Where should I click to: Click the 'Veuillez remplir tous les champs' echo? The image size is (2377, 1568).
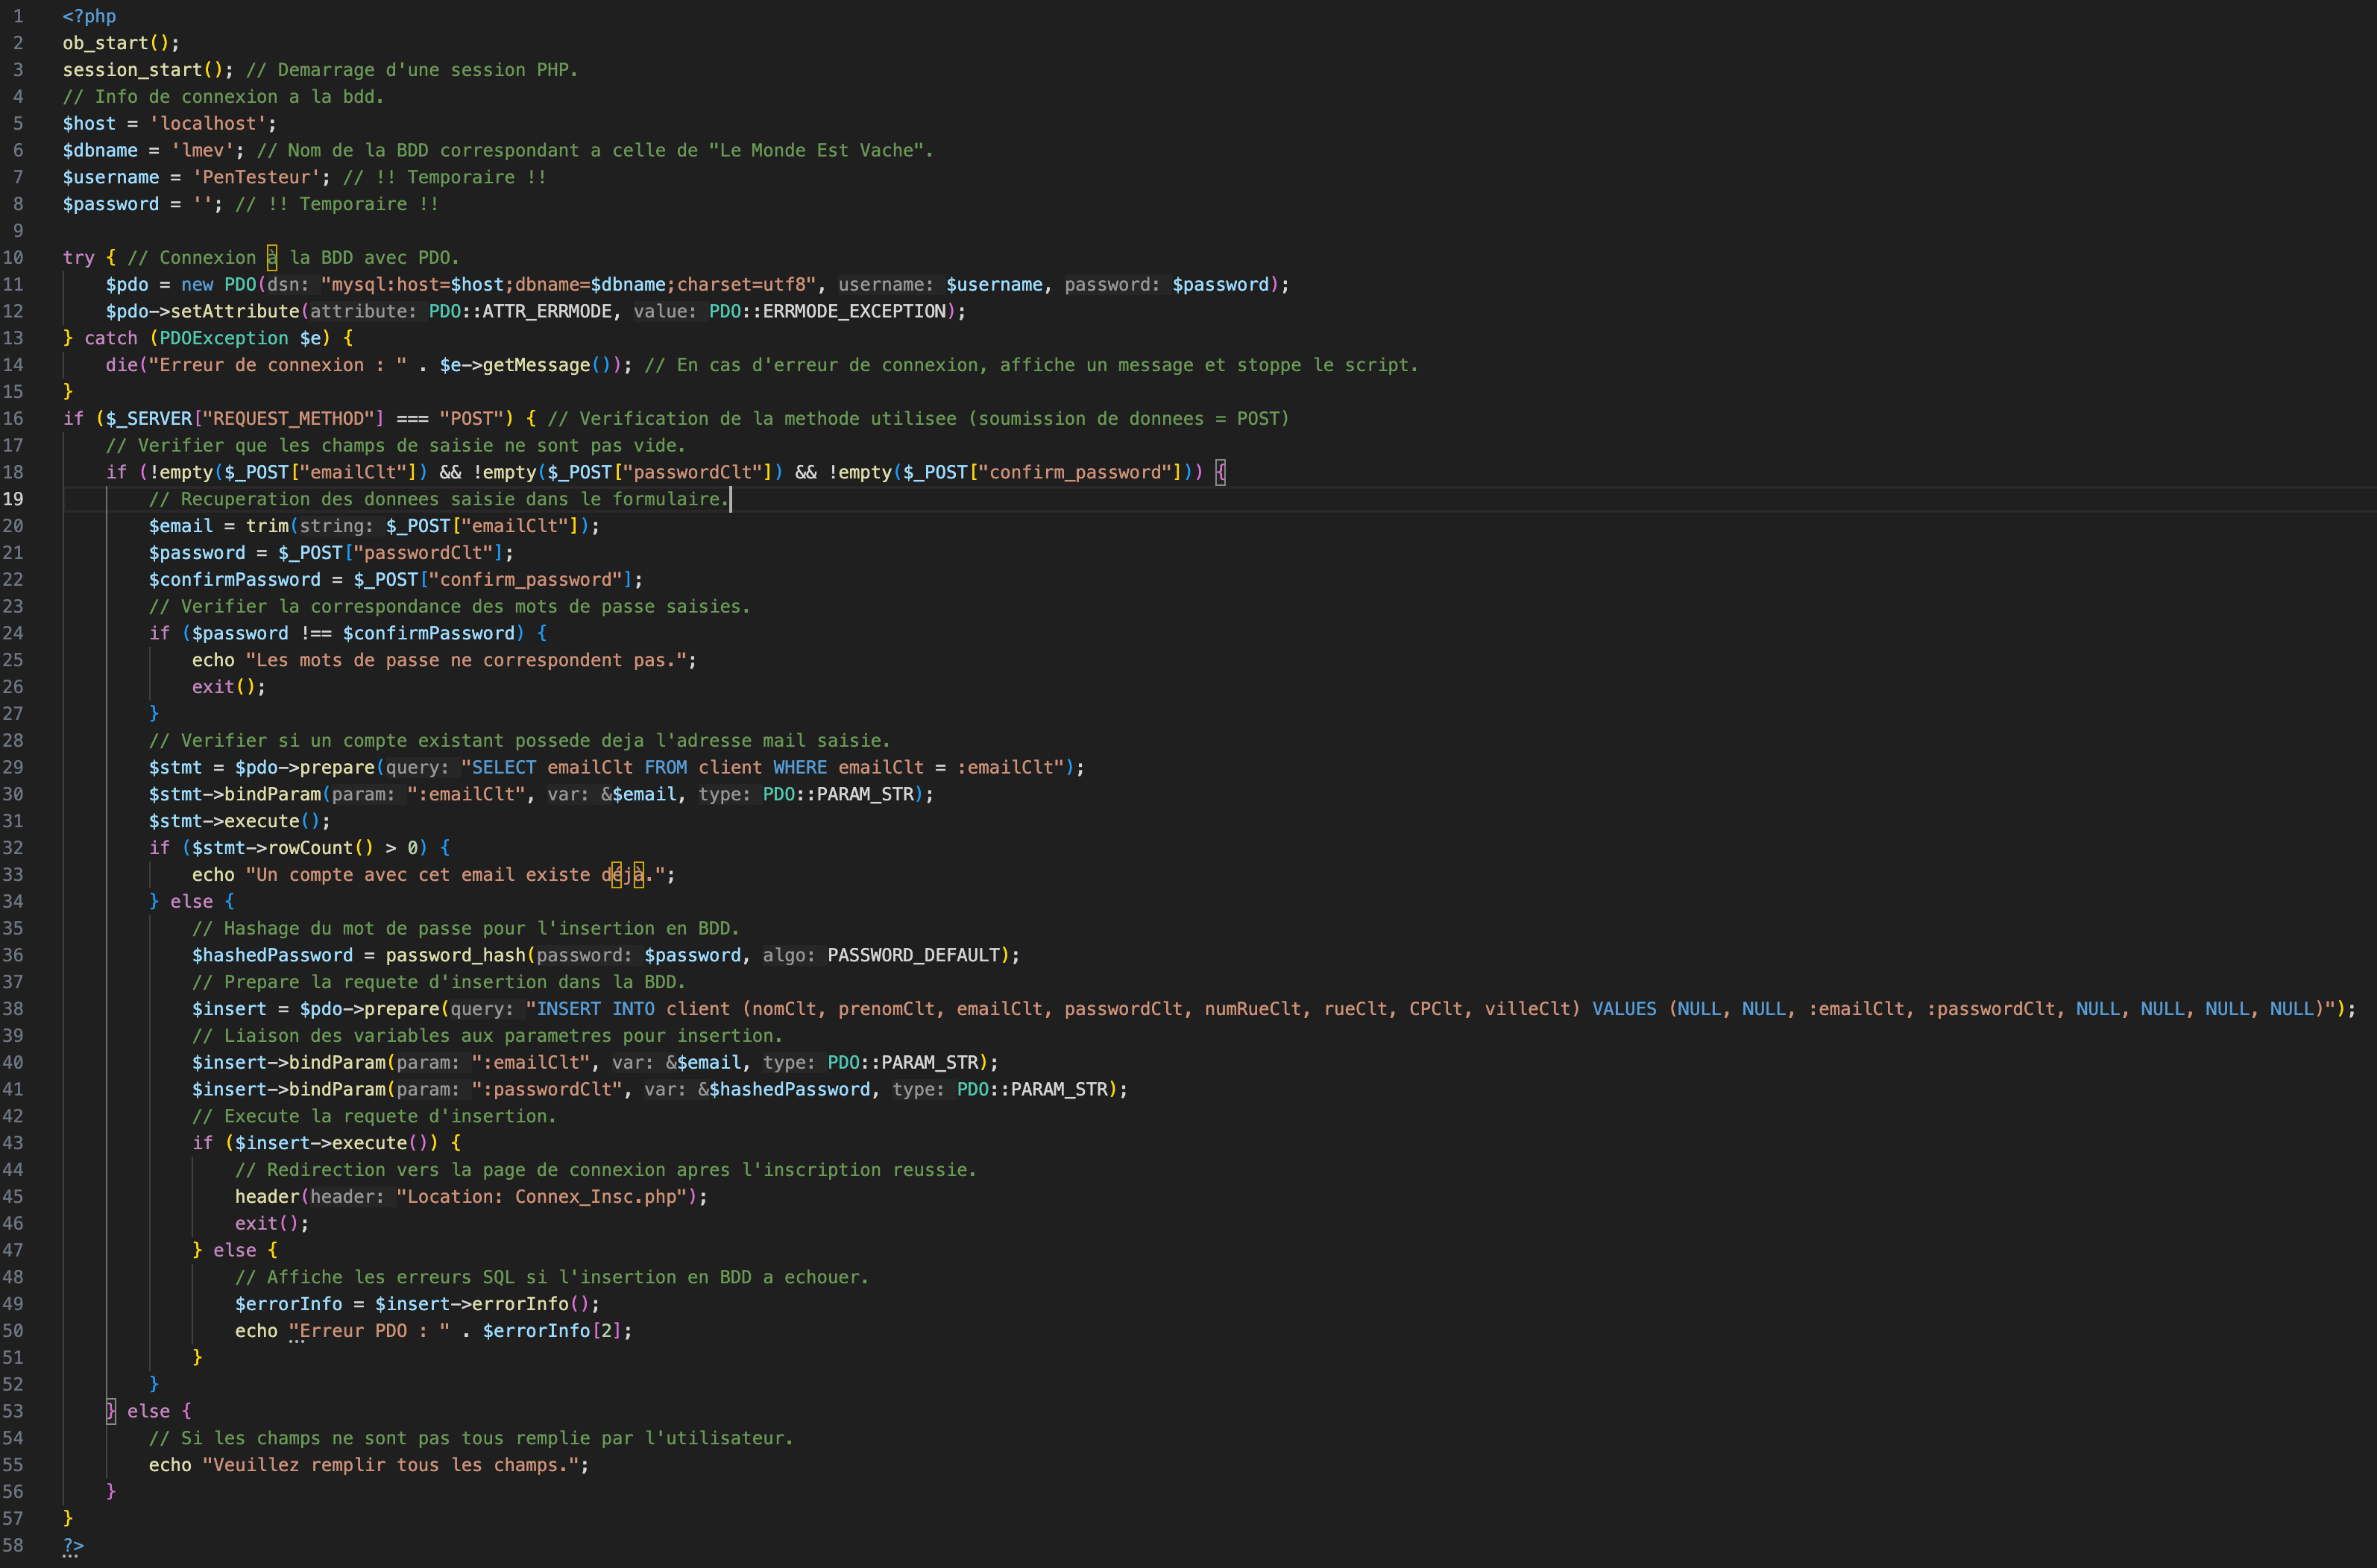390,1465
